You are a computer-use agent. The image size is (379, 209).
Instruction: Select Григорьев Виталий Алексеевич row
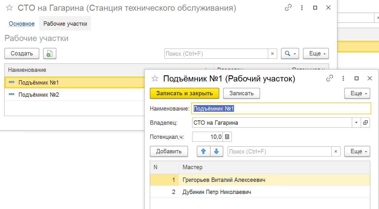[x=260, y=180]
